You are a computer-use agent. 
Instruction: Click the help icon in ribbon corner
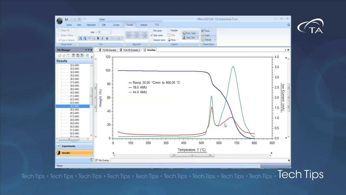point(288,25)
